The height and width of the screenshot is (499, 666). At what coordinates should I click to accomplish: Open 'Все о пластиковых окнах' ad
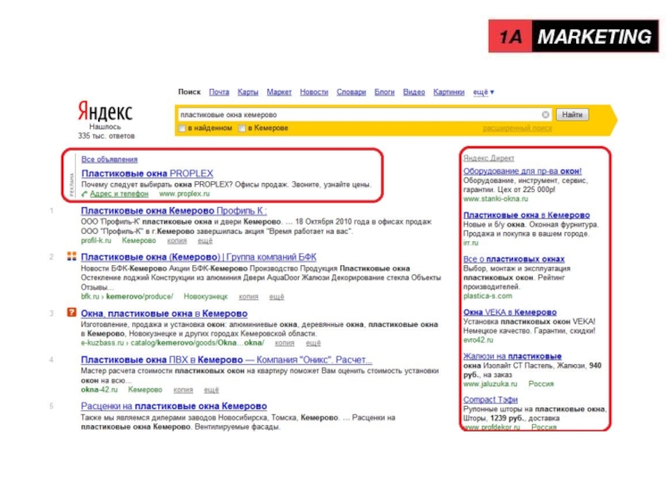pos(514,259)
